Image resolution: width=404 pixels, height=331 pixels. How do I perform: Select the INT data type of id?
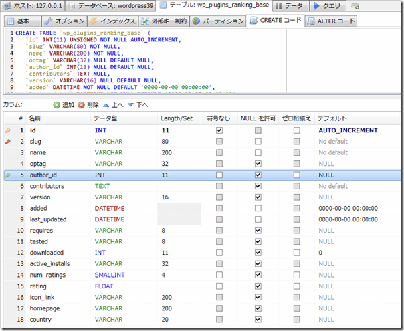click(100, 130)
